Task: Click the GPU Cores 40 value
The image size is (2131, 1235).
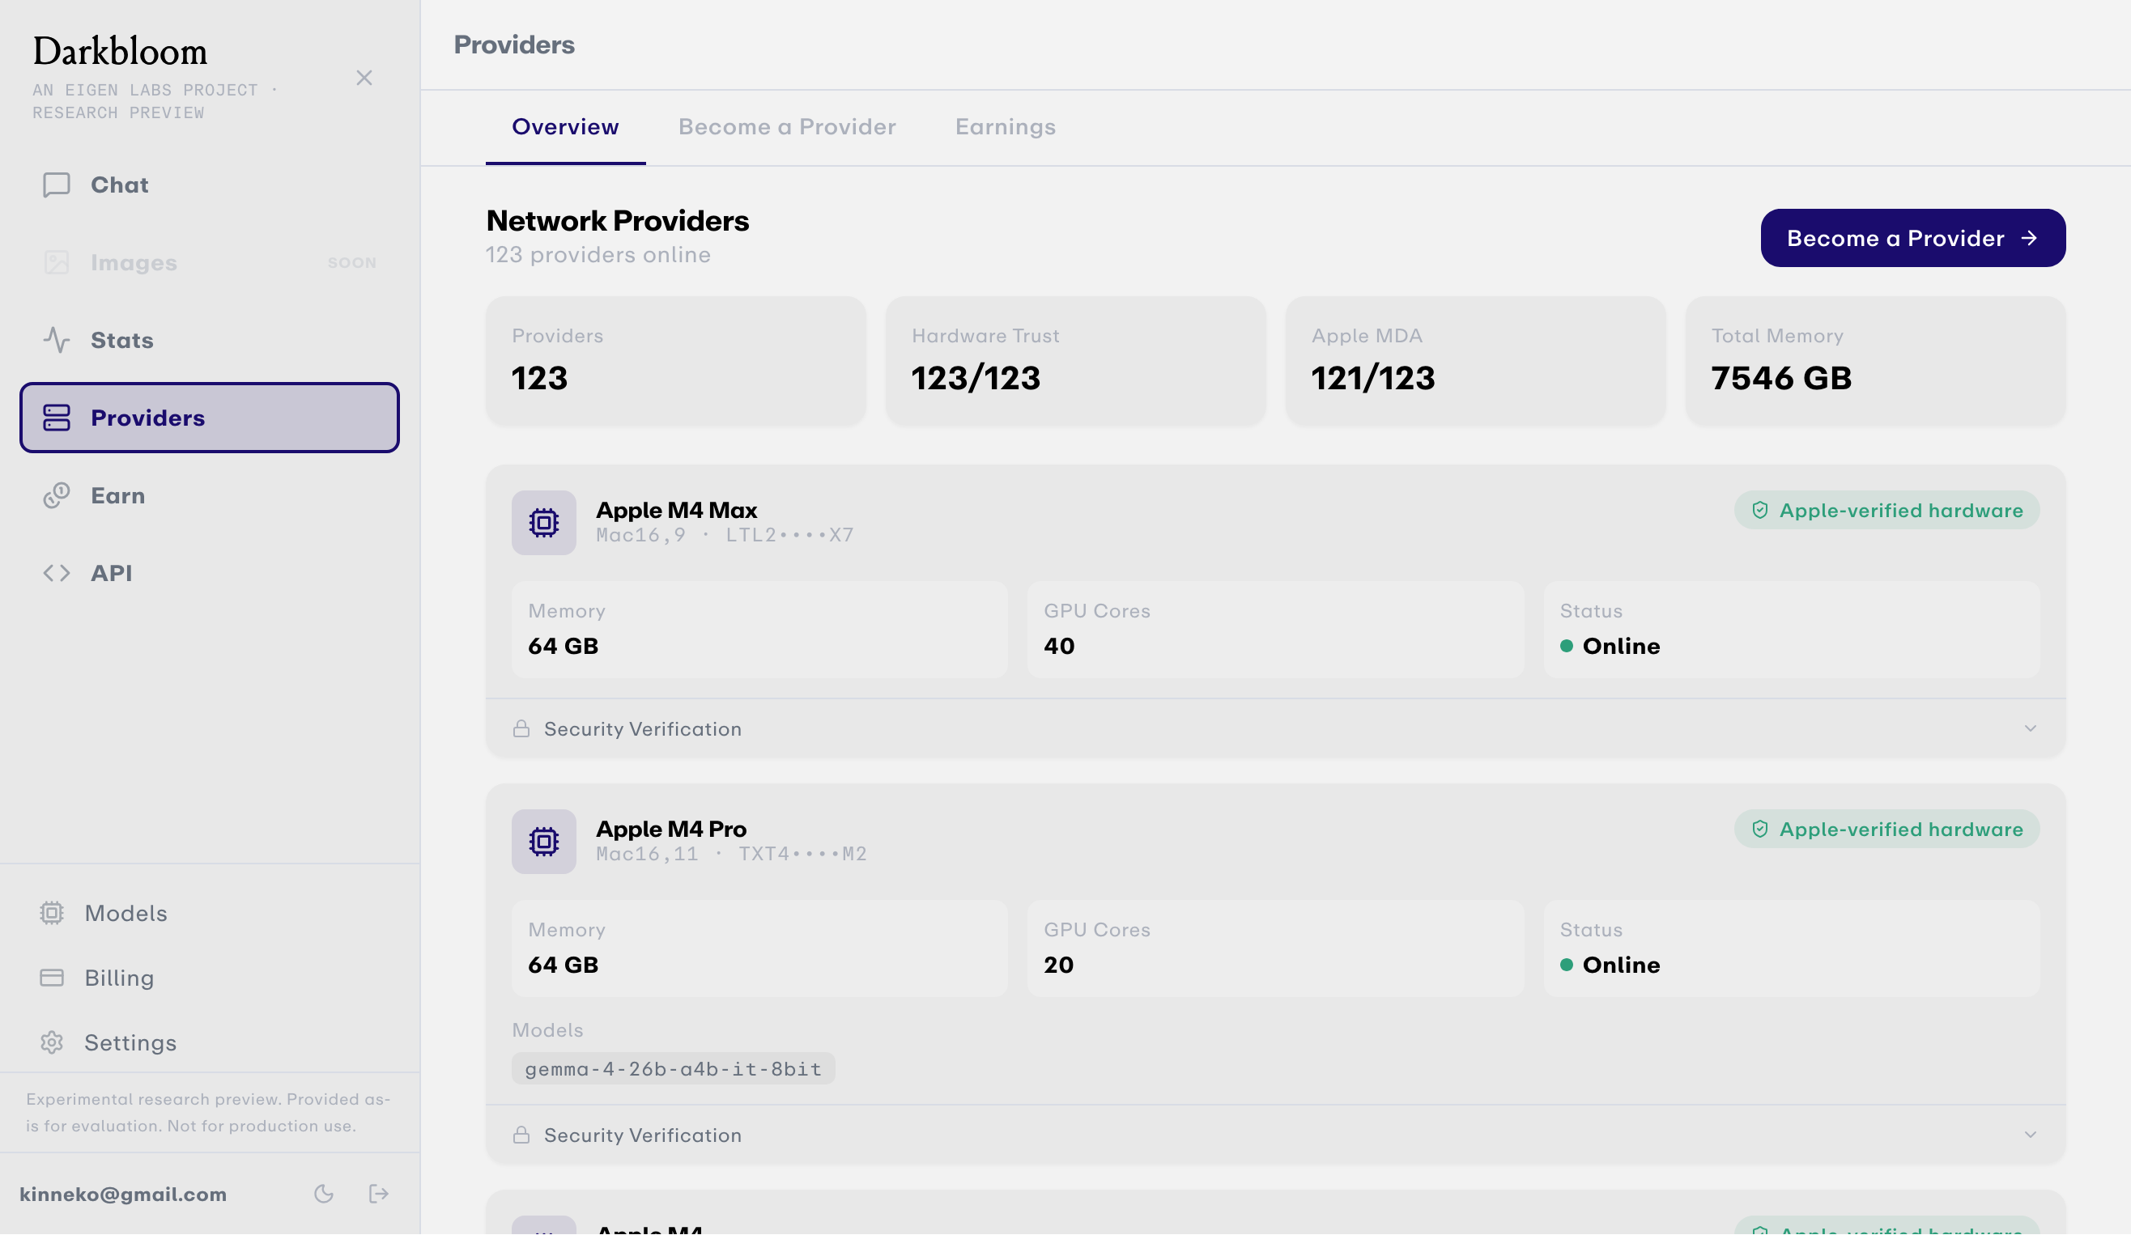Action: (x=1060, y=647)
